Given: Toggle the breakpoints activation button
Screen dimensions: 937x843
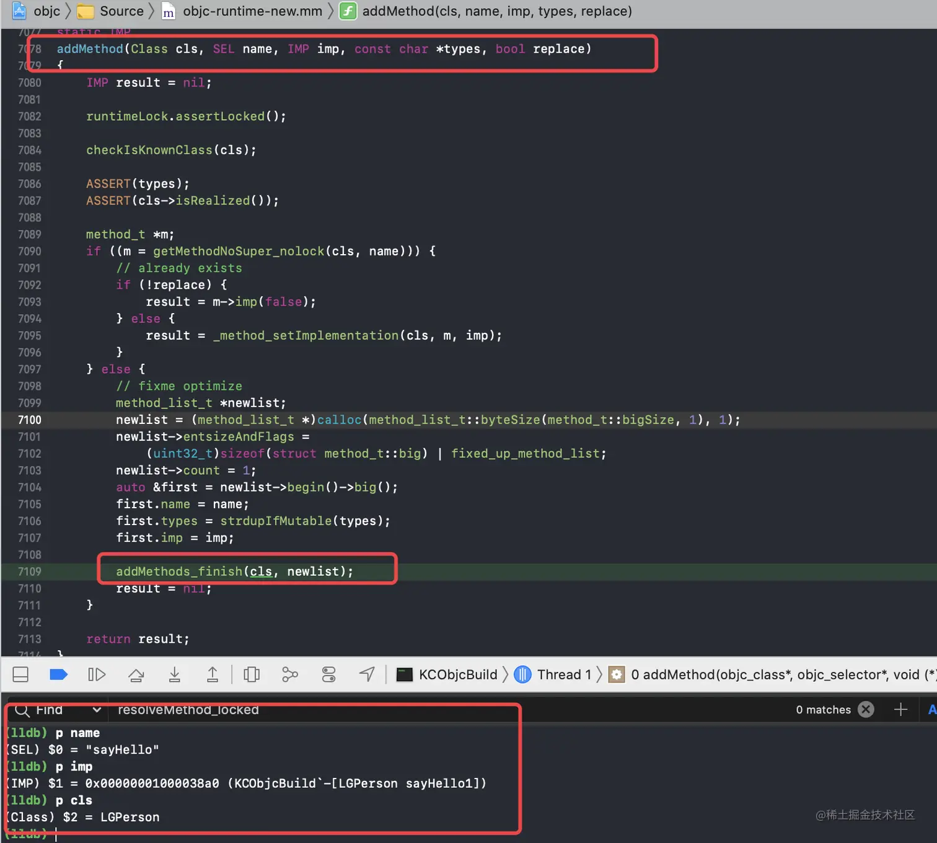Looking at the screenshot, I should (58, 674).
